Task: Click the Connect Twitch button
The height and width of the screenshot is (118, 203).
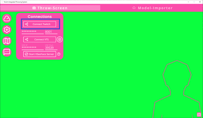Action: [x=40, y=24]
